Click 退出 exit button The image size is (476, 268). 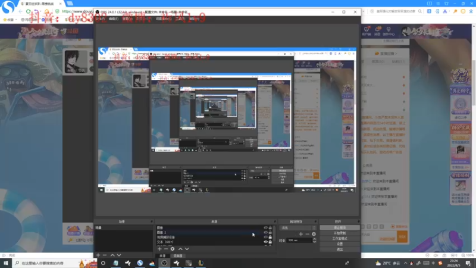click(339, 250)
